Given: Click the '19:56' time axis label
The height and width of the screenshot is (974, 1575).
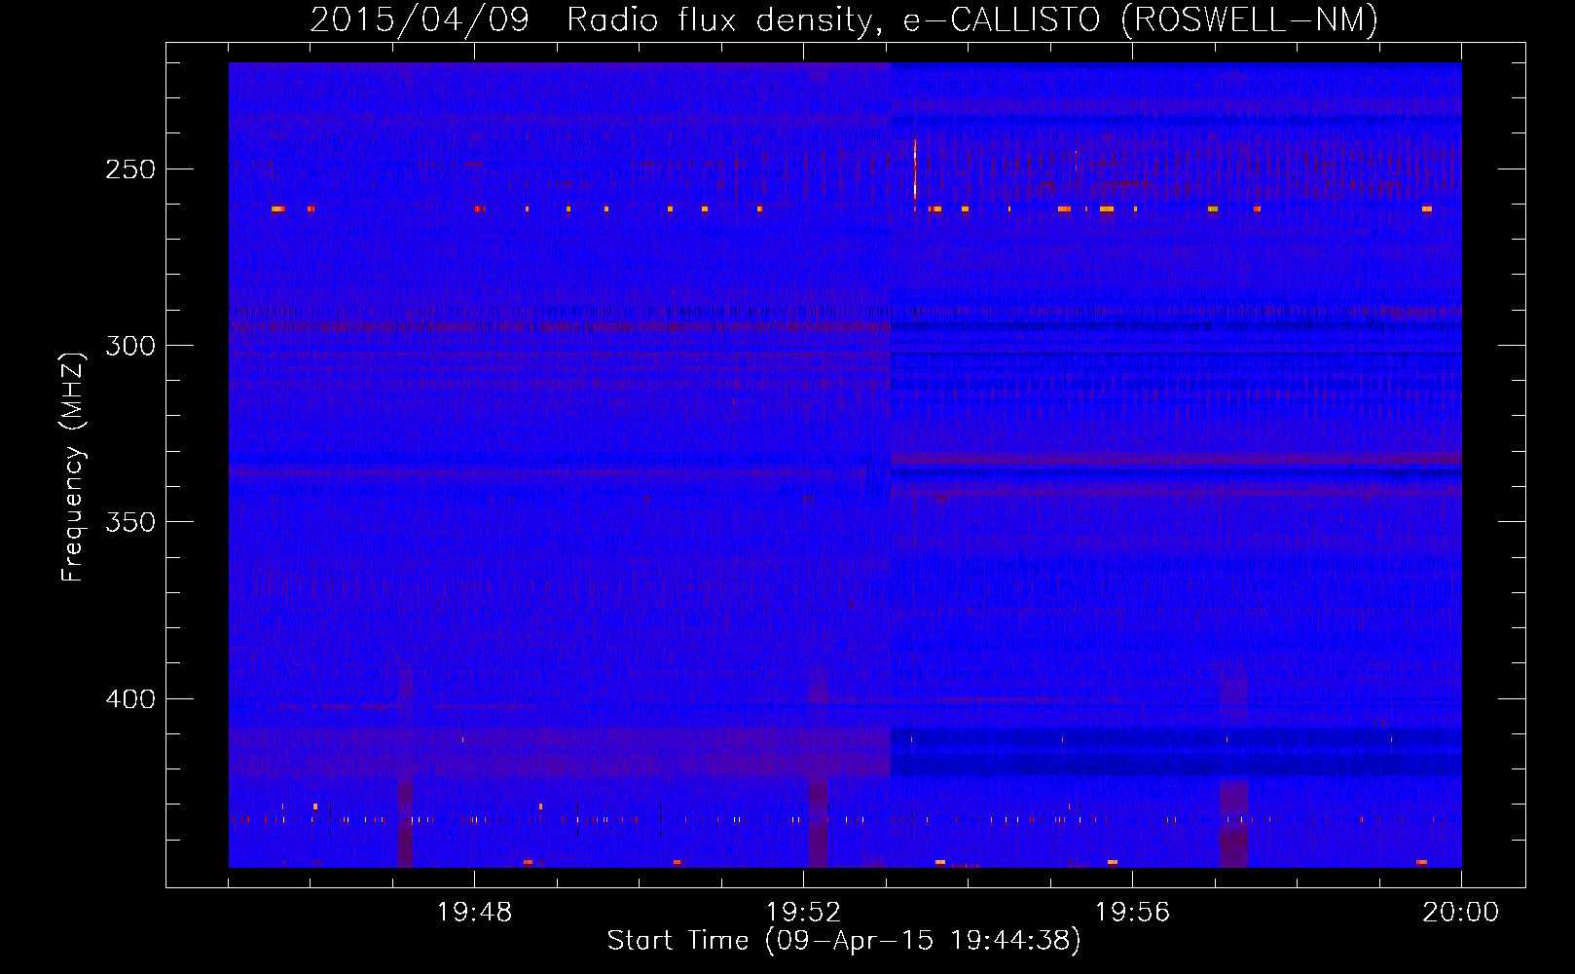Looking at the screenshot, I should click(1132, 913).
